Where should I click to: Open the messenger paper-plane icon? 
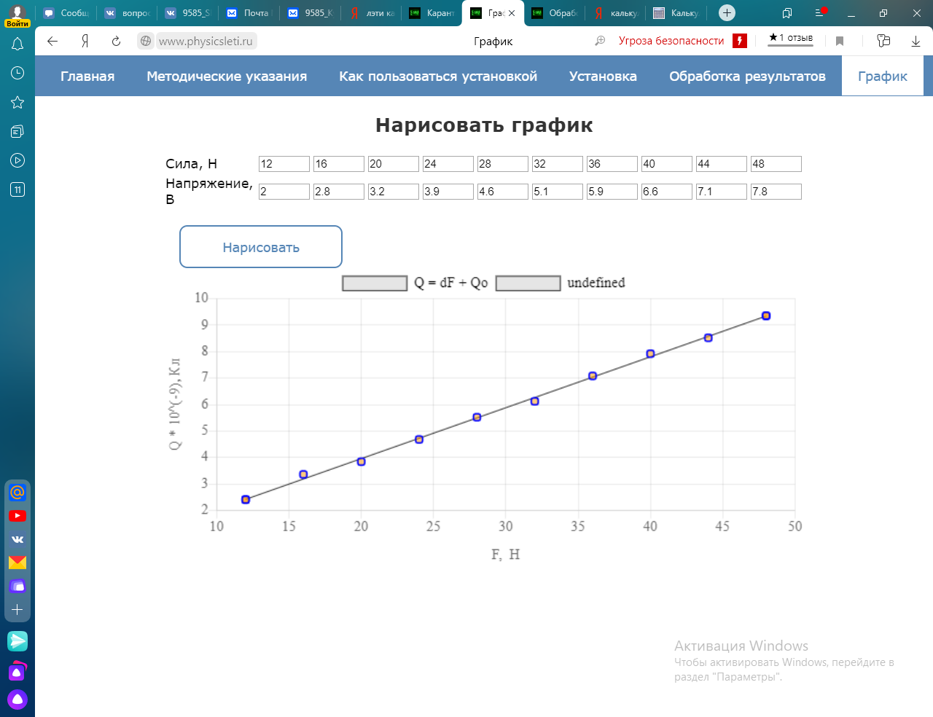[x=17, y=640]
